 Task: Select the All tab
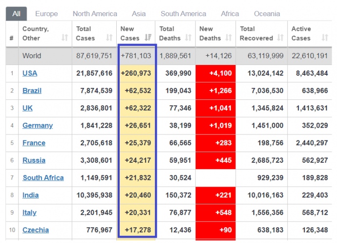pos(16,14)
